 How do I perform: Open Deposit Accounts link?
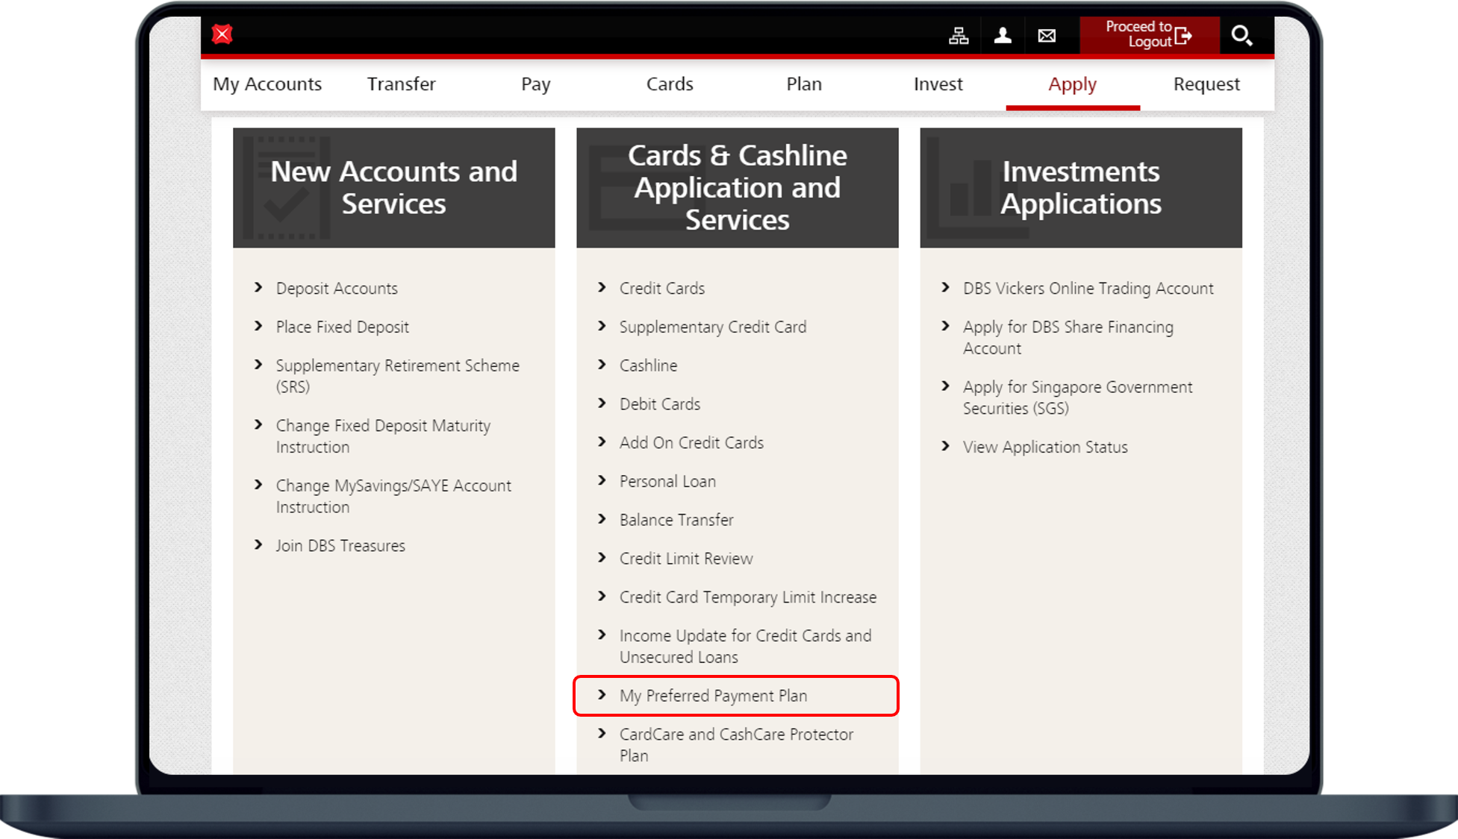pyautogui.click(x=337, y=289)
